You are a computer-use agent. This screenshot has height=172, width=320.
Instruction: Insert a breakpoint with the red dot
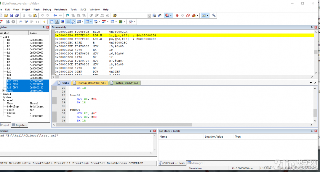[177, 15]
